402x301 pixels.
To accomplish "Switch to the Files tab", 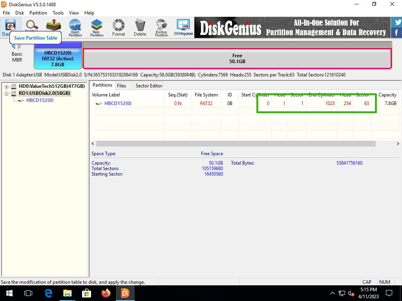I will pyautogui.click(x=122, y=86).
